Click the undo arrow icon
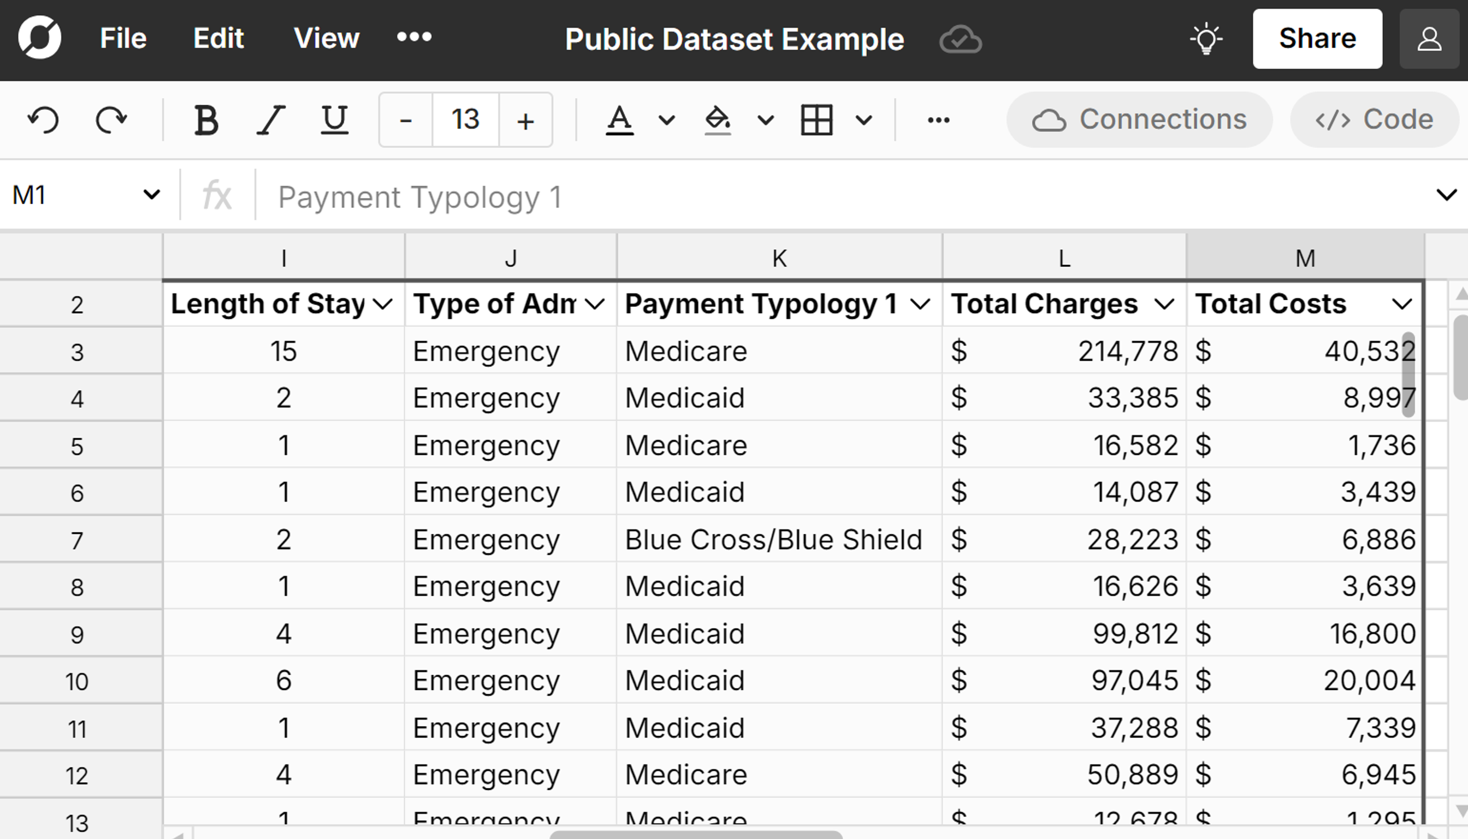1468x839 pixels. (43, 120)
